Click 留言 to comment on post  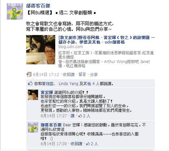[82, 75]
